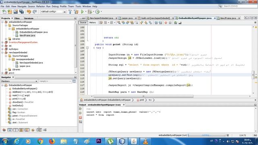
Task: Click the Source view button
Action: (x=83, y=23)
